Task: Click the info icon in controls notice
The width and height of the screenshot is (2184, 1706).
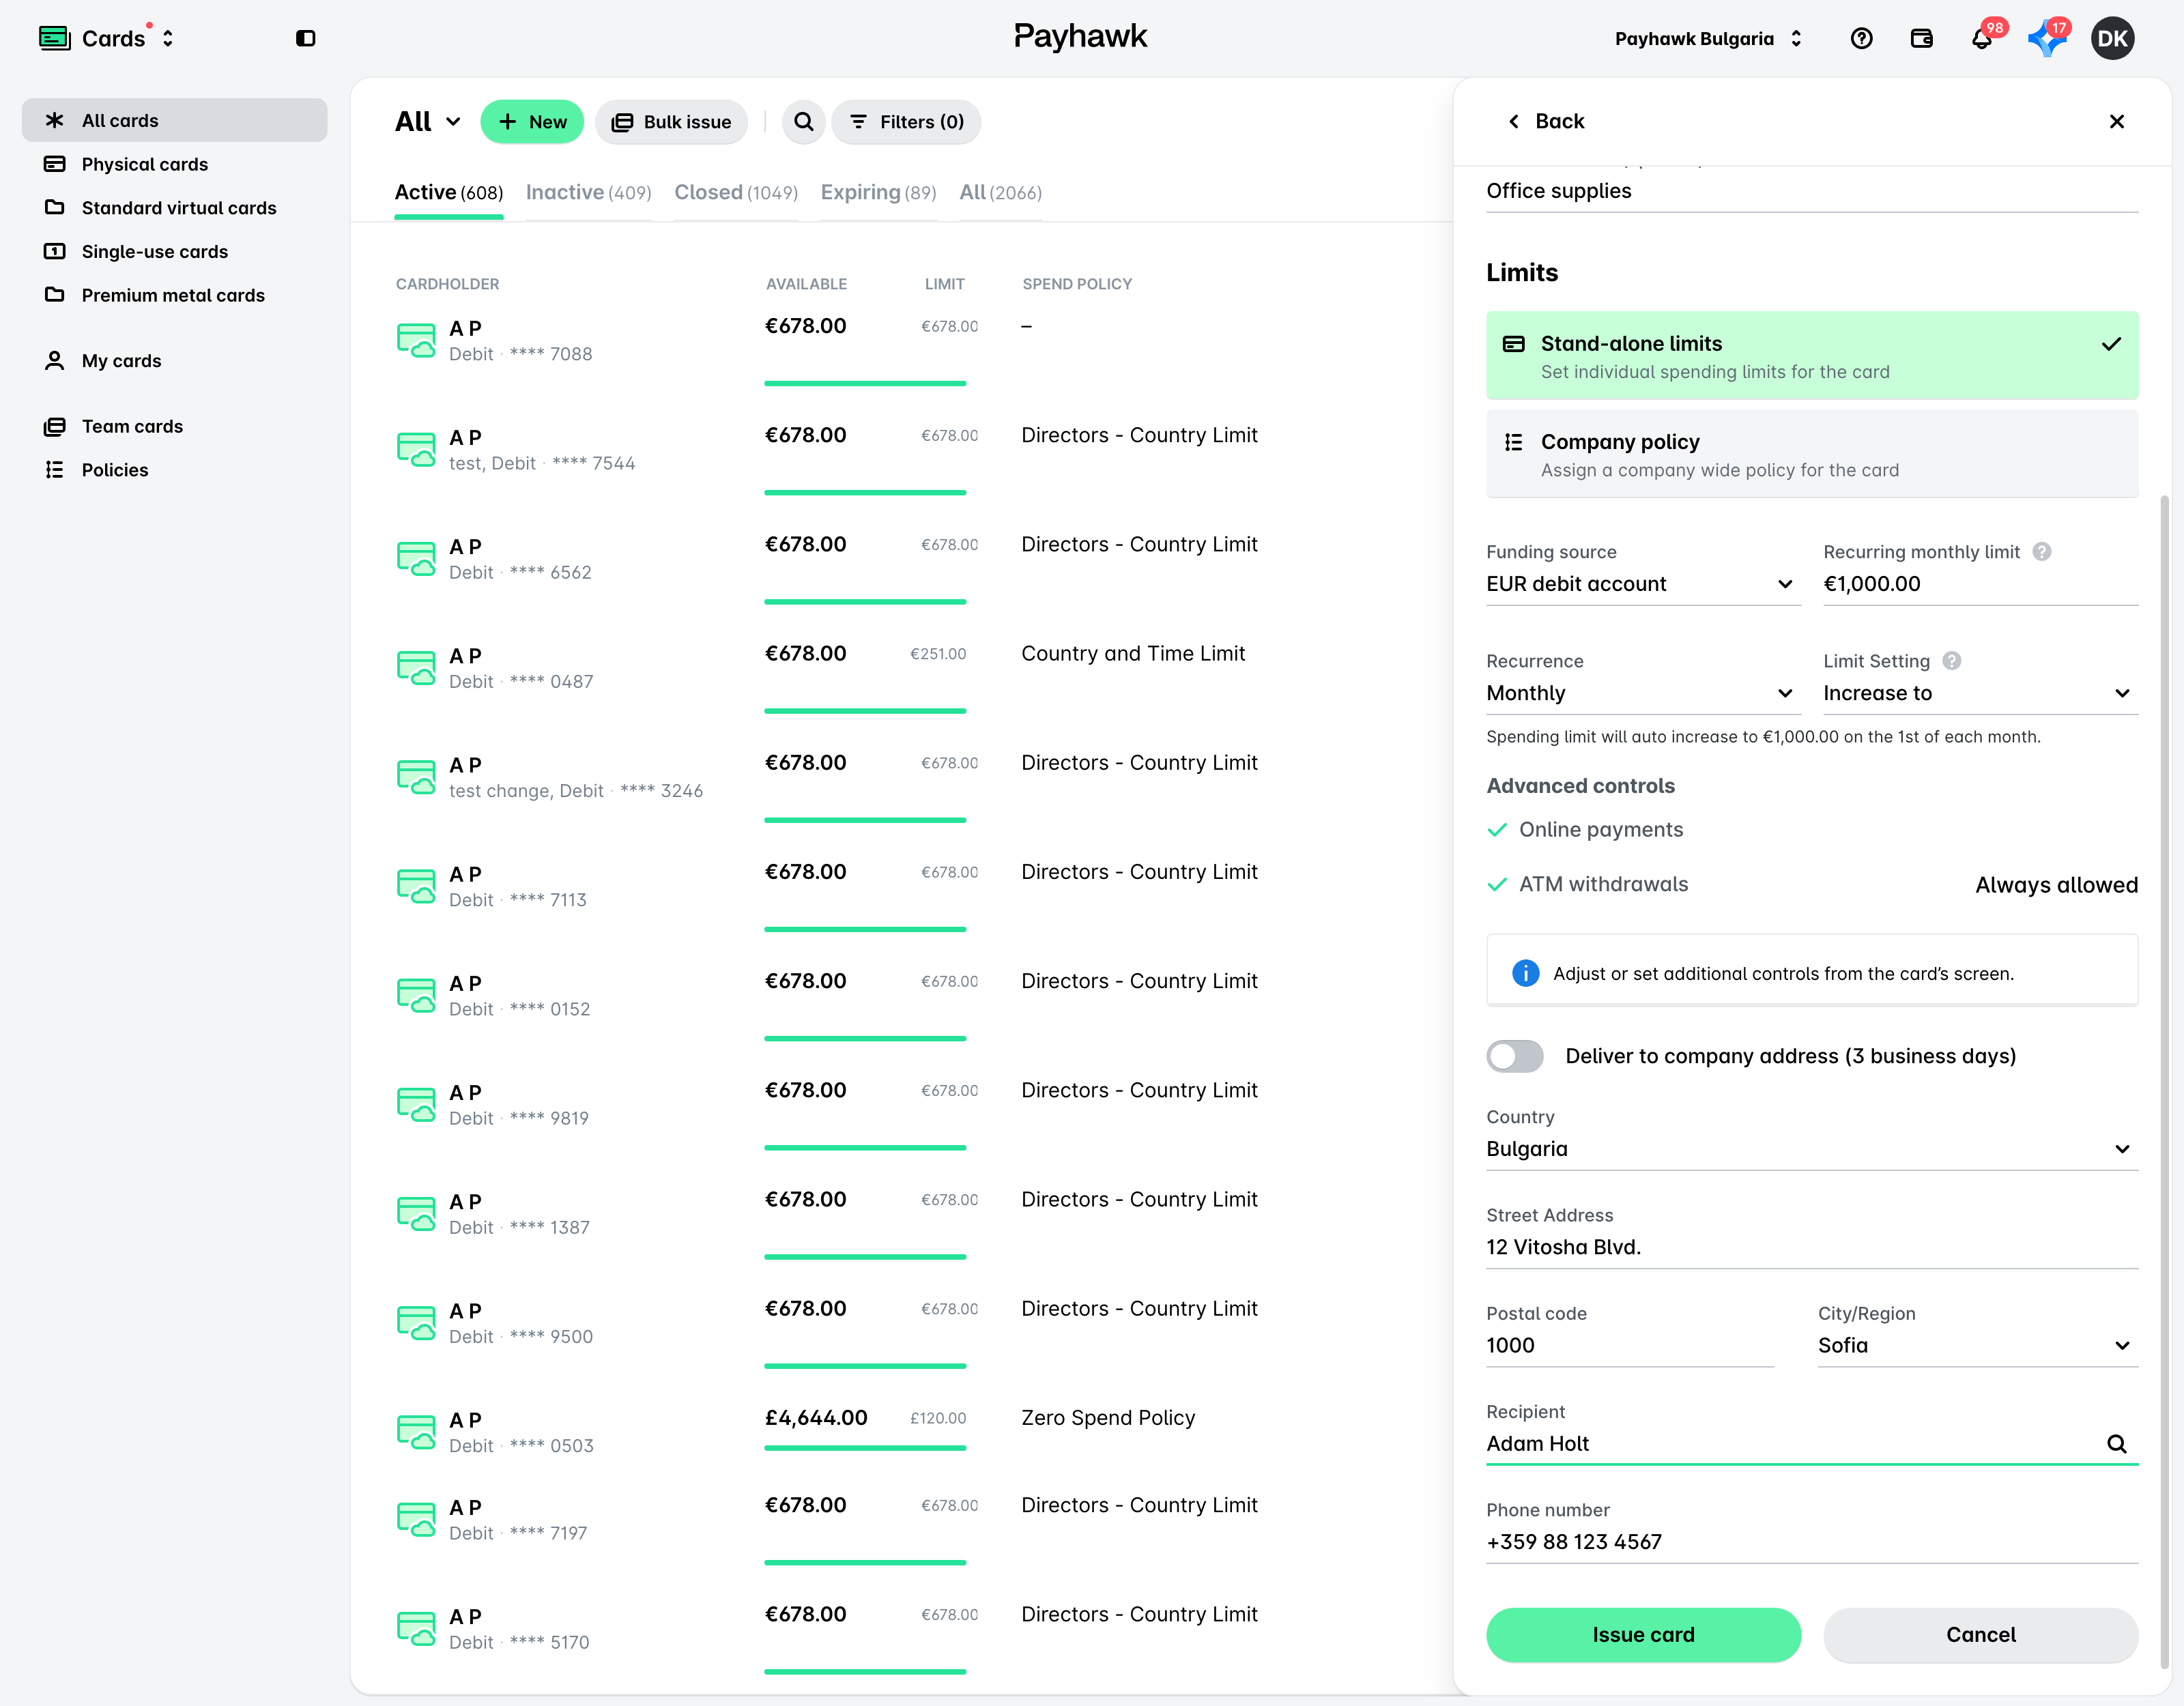Action: tap(1525, 972)
